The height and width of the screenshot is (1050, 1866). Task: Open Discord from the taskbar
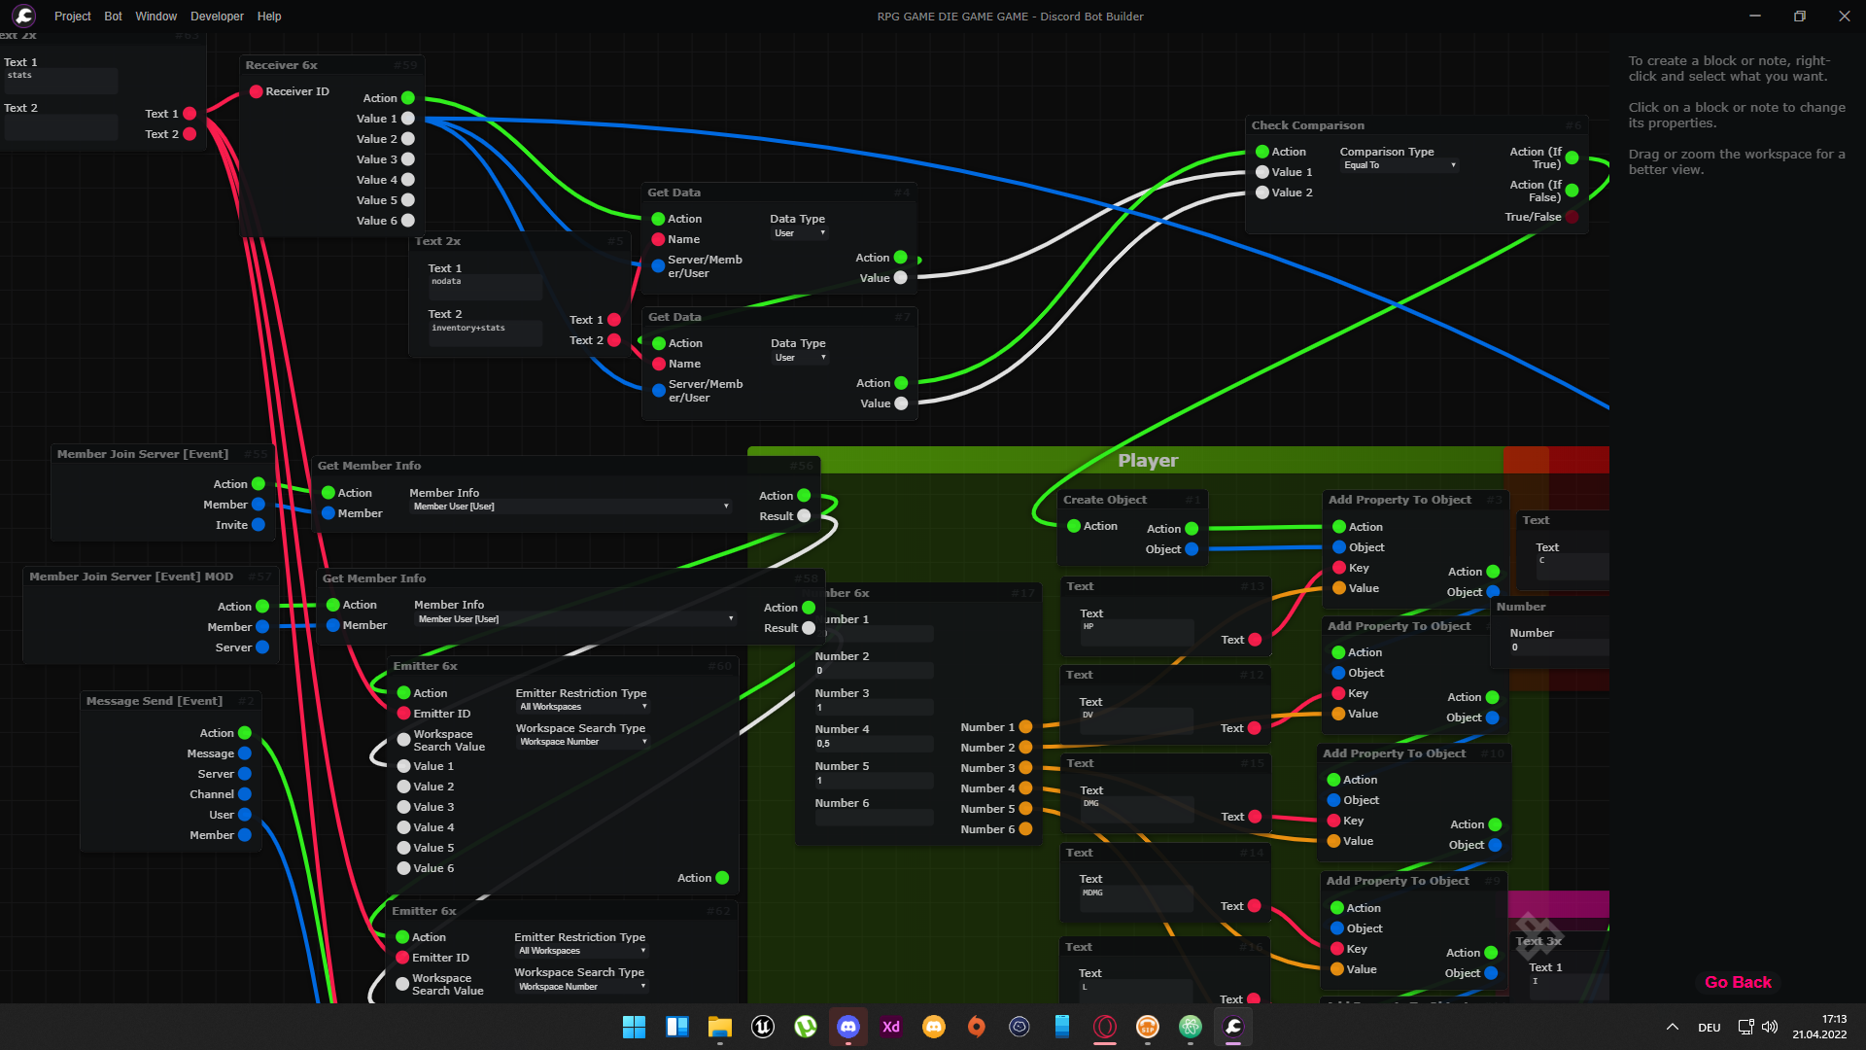pyautogui.click(x=847, y=1027)
